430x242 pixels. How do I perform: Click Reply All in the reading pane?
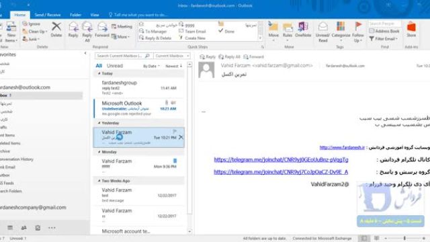pos(229,56)
